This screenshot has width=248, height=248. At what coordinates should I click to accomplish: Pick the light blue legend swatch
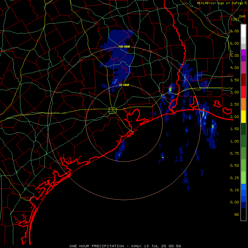click(243, 187)
